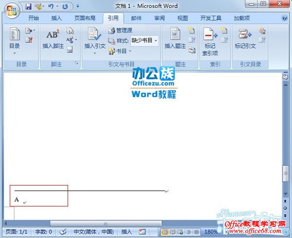Click 标记引文 mark citation button
This screenshot has height=238, width=292.
coord(245,38)
